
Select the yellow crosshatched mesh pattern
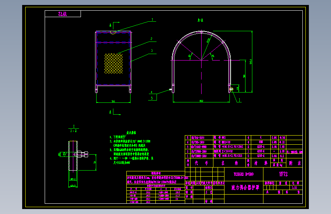113,63
